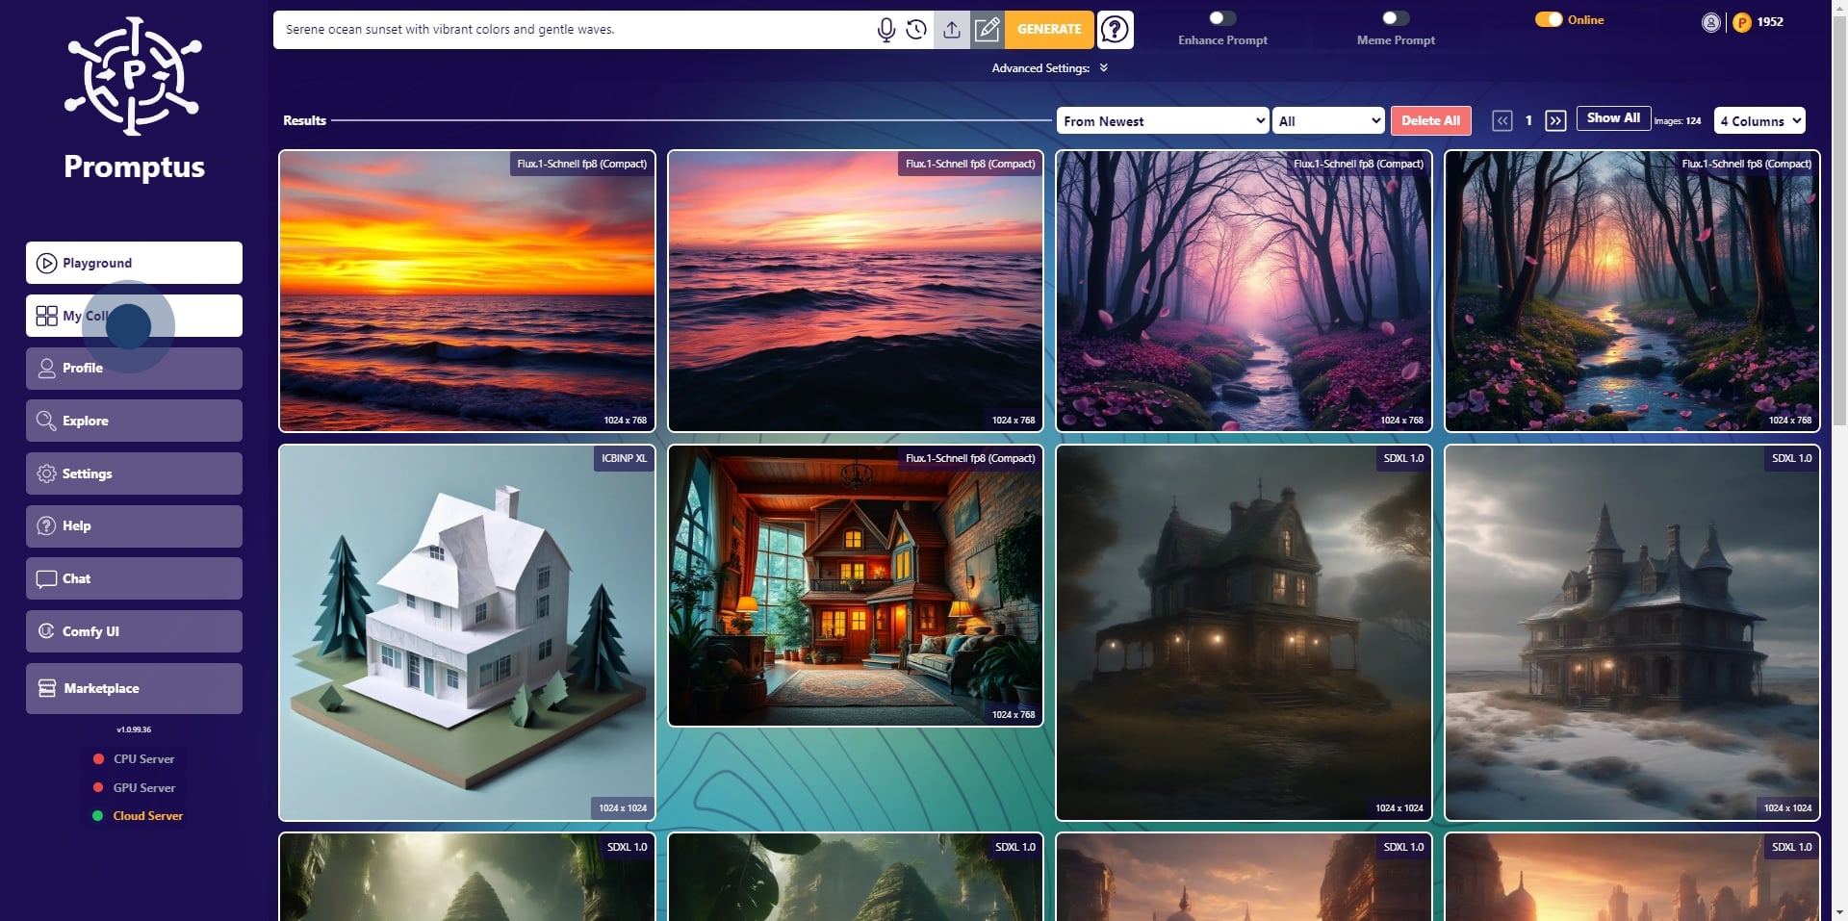Open the dark haunted mansion thumbnail

click(x=1244, y=632)
